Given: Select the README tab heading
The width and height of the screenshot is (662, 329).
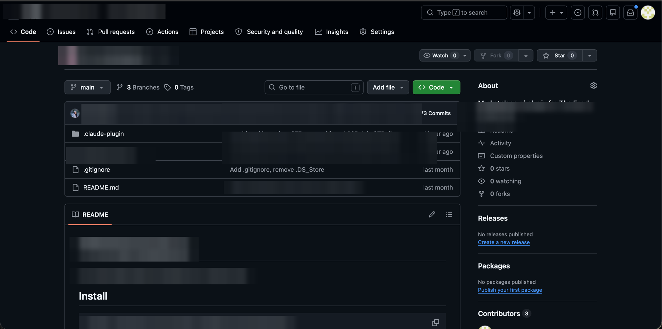Looking at the screenshot, I should 90,215.
